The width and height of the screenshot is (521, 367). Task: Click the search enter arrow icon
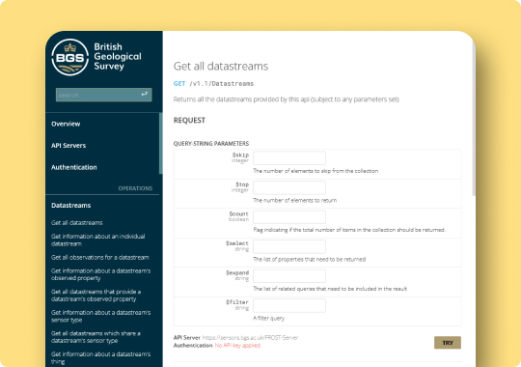(x=144, y=95)
